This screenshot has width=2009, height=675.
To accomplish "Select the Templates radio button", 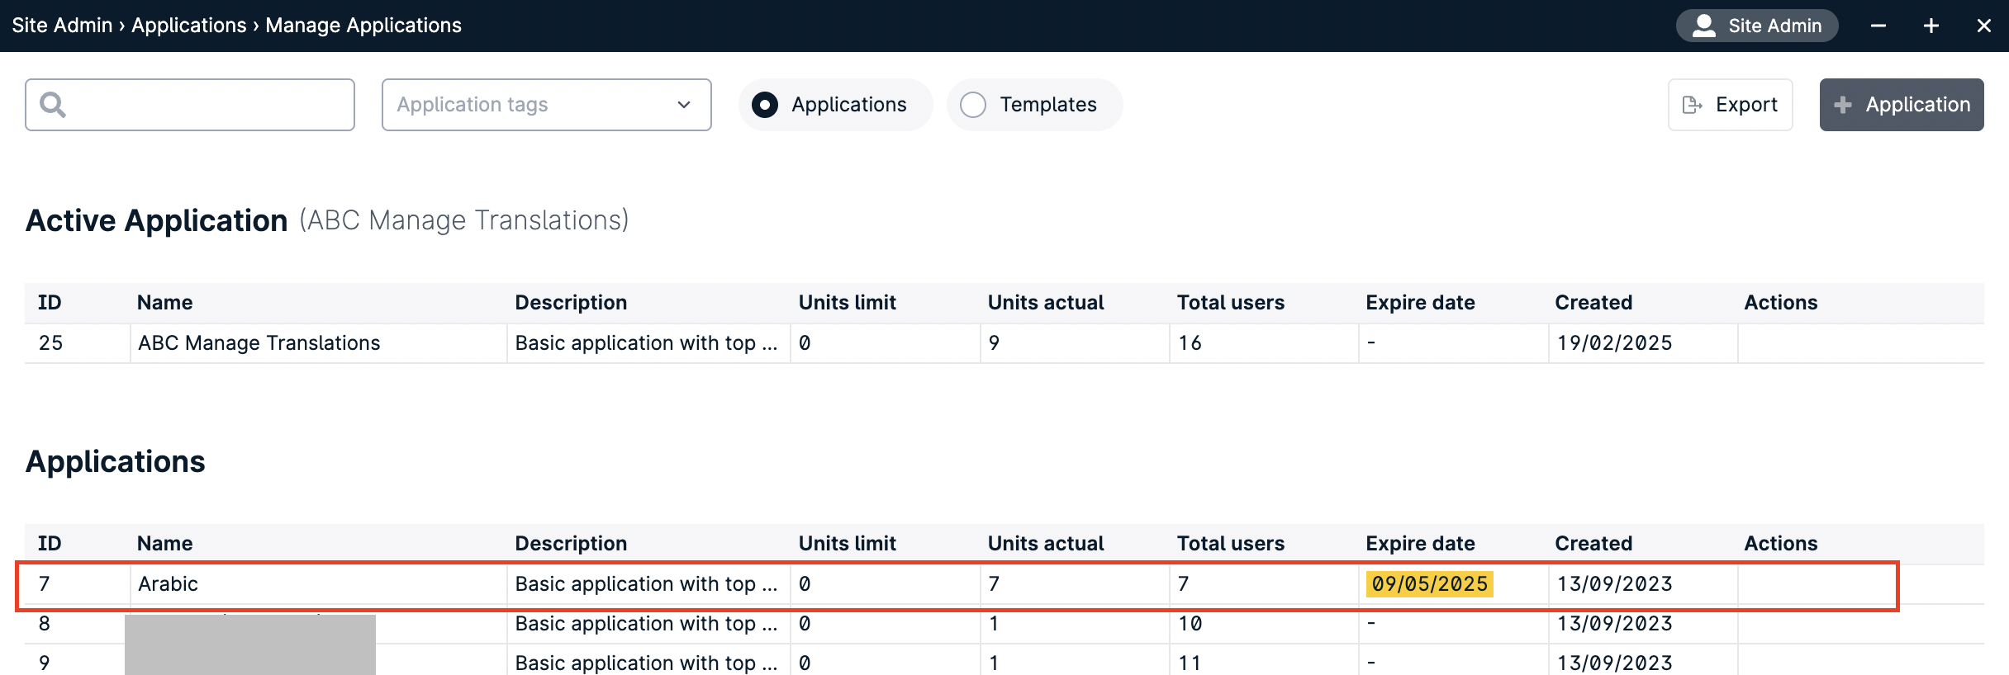I will tap(973, 105).
